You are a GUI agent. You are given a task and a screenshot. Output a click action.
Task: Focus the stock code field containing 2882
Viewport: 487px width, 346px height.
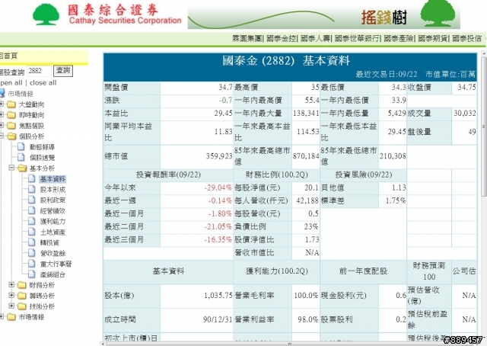point(39,71)
